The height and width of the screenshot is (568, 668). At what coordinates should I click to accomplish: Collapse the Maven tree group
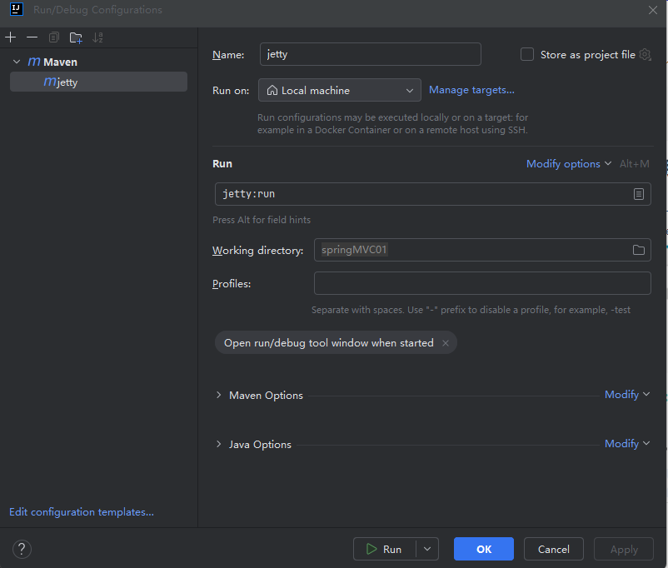point(17,62)
